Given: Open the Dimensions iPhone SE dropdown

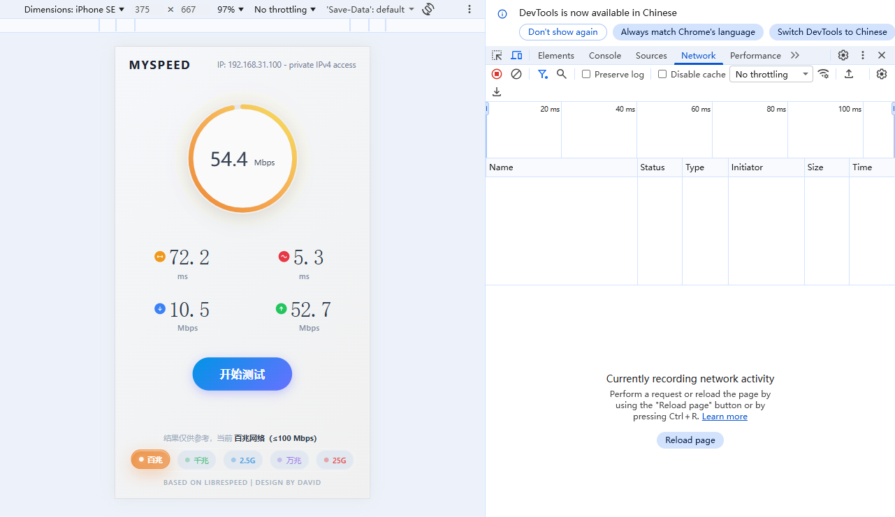Looking at the screenshot, I should click(74, 9).
